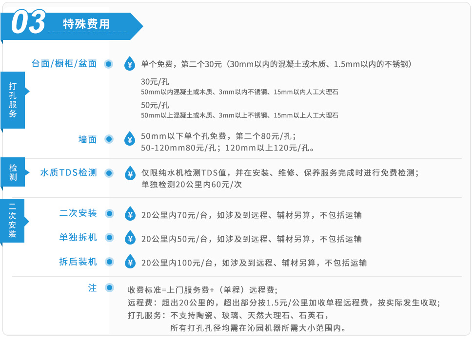
Task: Click the yen droplet icon in the 墙面 row
Action: coord(130,139)
